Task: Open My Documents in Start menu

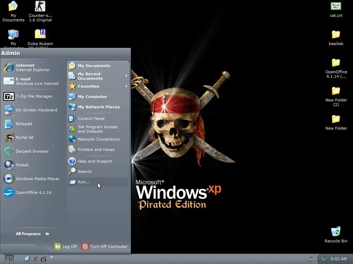Action: tap(98, 66)
